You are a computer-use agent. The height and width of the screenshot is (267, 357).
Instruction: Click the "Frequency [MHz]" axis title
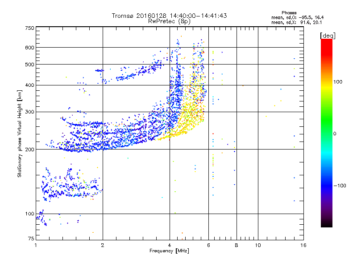click(169, 251)
